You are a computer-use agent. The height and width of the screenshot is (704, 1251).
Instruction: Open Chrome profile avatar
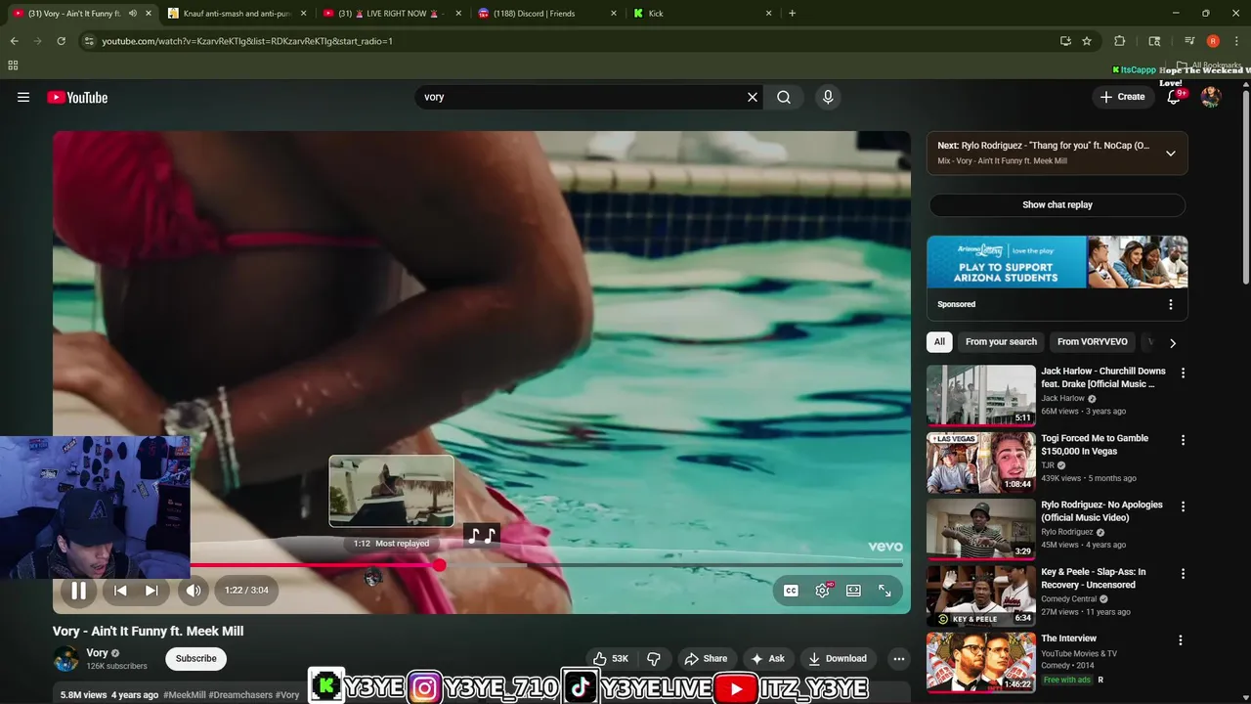(x=1213, y=41)
